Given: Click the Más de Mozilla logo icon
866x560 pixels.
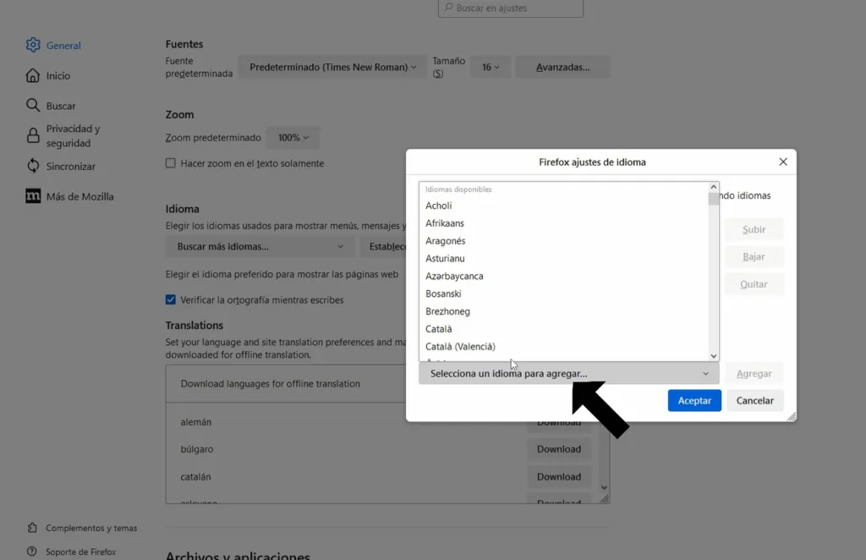Looking at the screenshot, I should pyautogui.click(x=33, y=196).
